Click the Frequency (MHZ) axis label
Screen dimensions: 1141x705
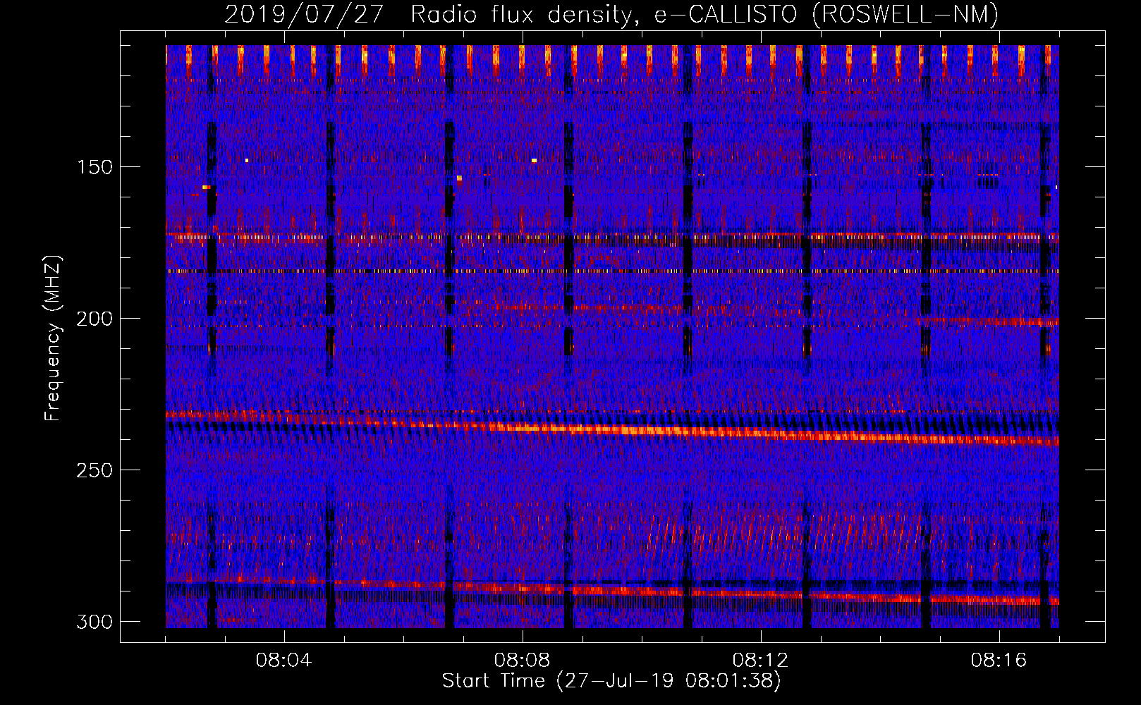click(x=53, y=338)
